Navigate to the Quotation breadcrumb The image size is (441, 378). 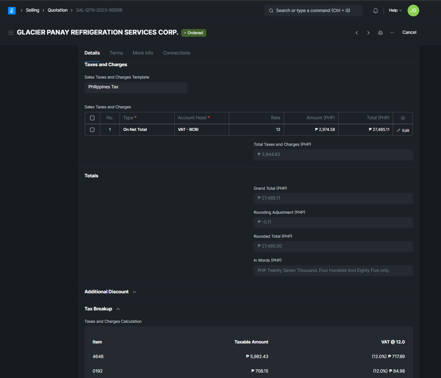pos(58,10)
